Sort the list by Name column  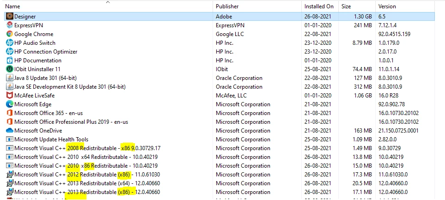click(x=13, y=6)
